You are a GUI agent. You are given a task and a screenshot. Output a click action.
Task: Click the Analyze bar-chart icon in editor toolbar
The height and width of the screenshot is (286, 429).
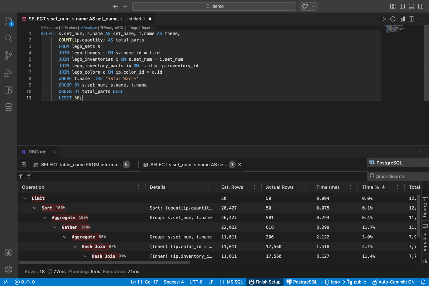[402, 19]
